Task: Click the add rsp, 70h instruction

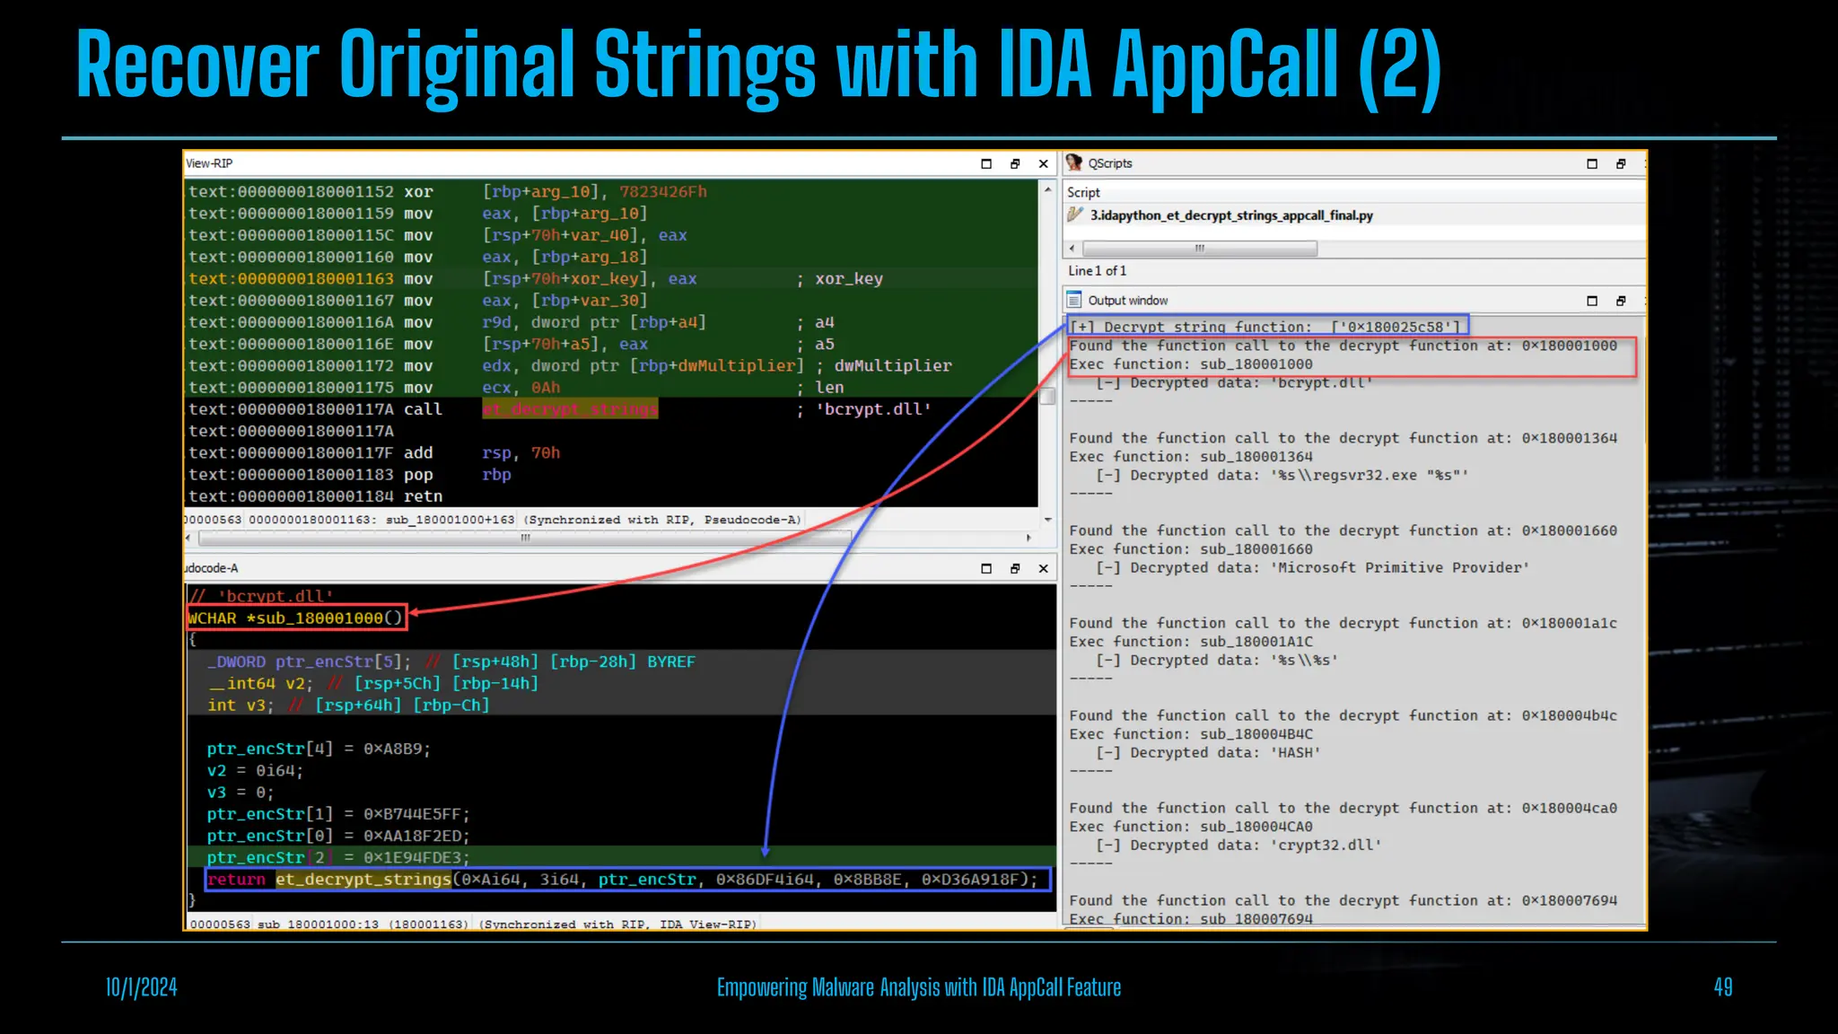Action: coord(481,453)
